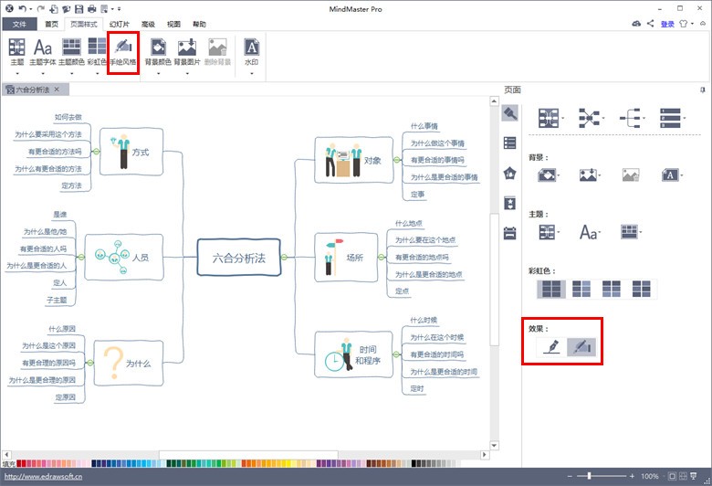Select the normal pen effect under 效果
Image resolution: width=712 pixels, height=486 pixels.
(551, 347)
